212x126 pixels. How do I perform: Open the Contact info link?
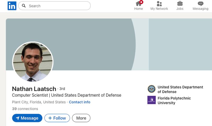(79, 102)
